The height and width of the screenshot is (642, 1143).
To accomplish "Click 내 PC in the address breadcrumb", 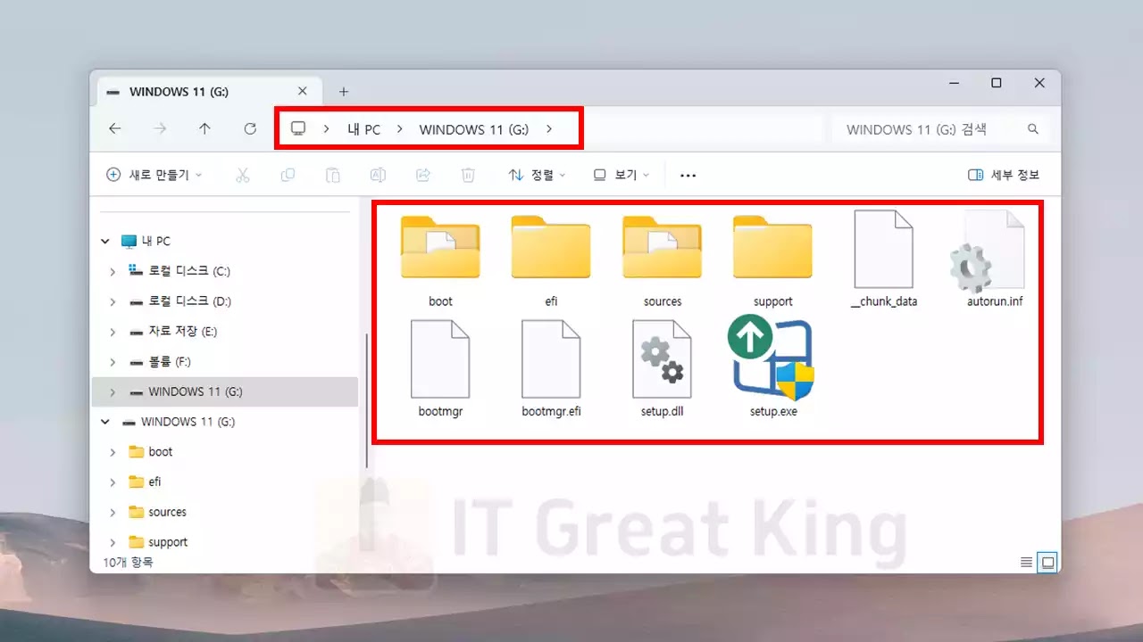I will pos(363,129).
